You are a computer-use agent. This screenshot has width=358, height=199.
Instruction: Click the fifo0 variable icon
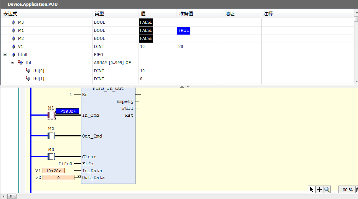[13, 55]
